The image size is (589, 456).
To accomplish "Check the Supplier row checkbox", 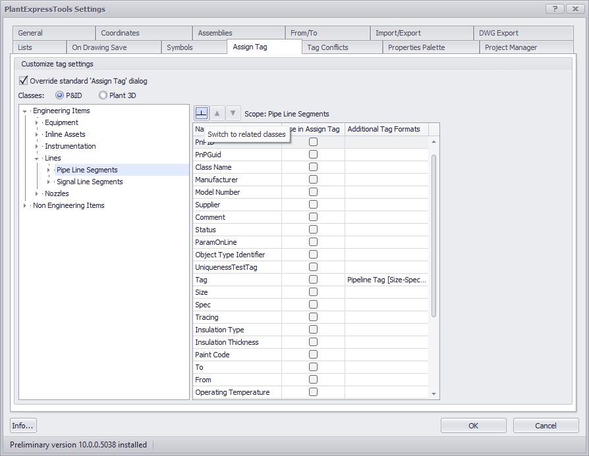I will point(313,205).
